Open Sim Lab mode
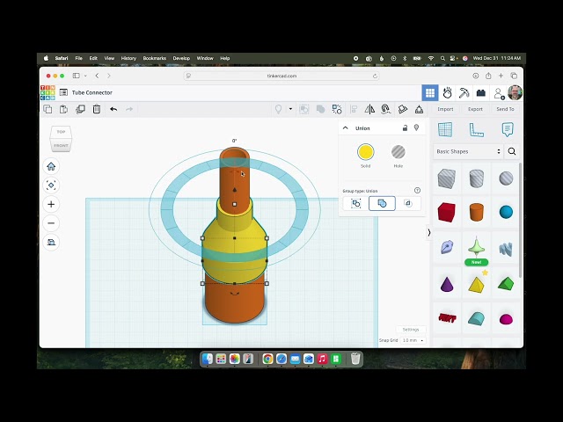The image size is (563, 422). (447, 93)
